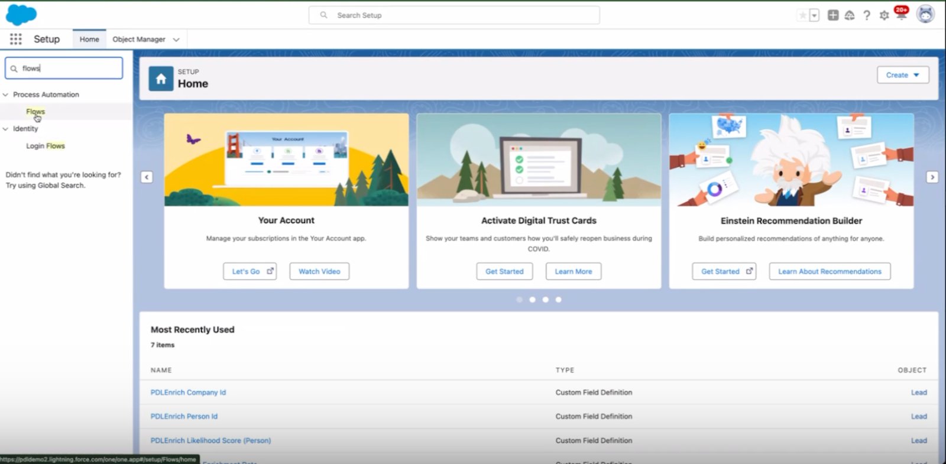Add page to favorites with star
Viewport: 946px width, 464px height.
click(x=802, y=15)
